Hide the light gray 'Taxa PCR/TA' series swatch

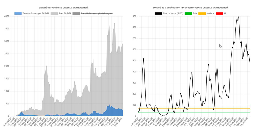(54, 13)
